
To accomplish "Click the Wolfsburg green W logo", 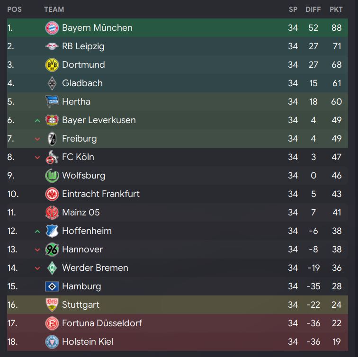I will pos(52,176).
